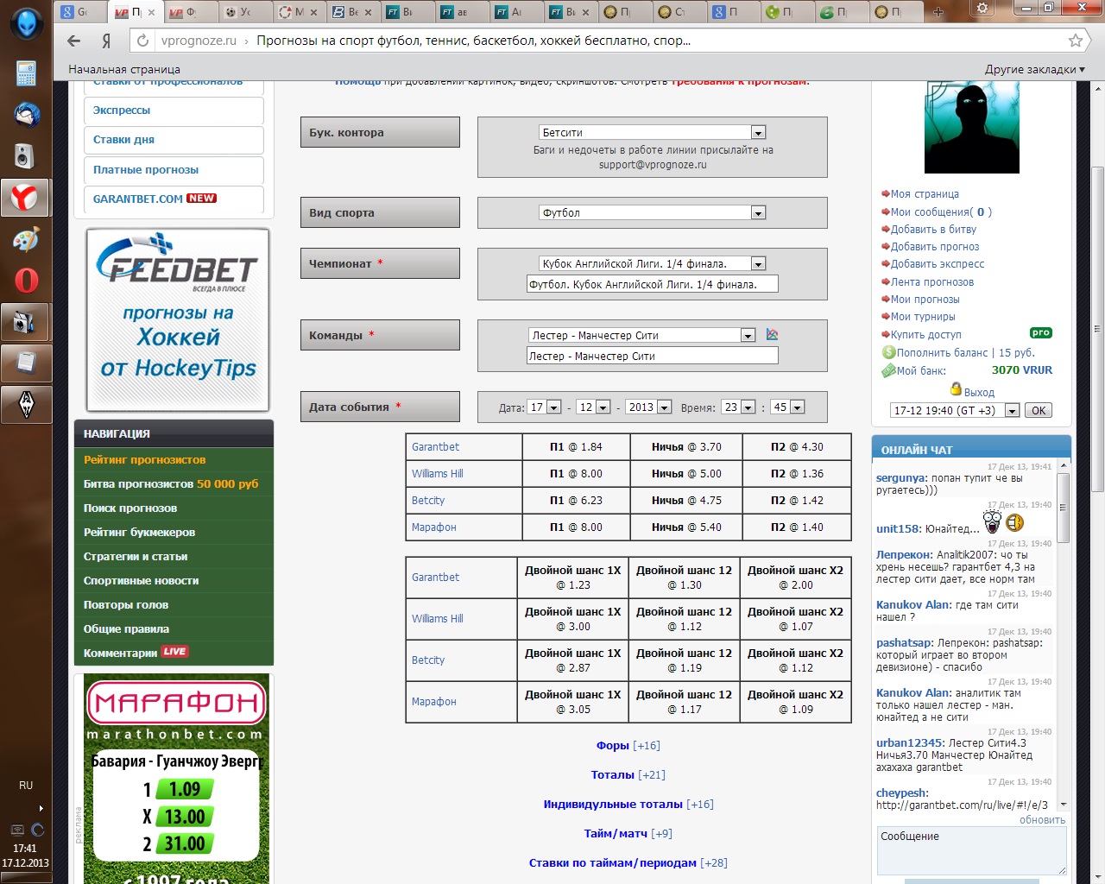Click the shocked face emoji in chat

pyautogui.click(x=993, y=522)
